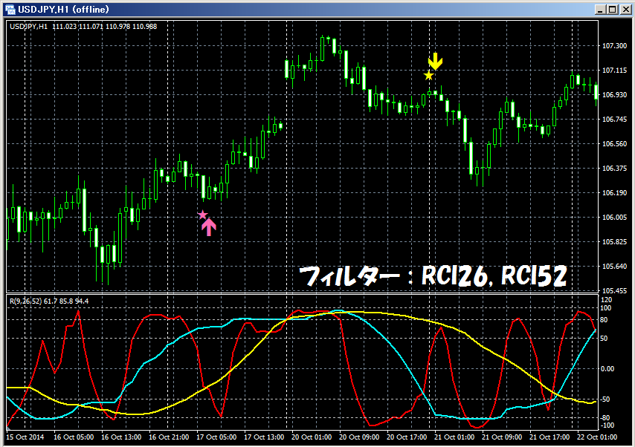Click time axis label "16 Oct 05:00"

(74, 437)
